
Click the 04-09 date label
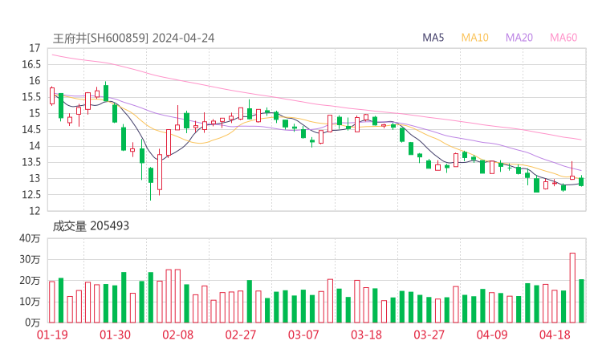point(492,335)
